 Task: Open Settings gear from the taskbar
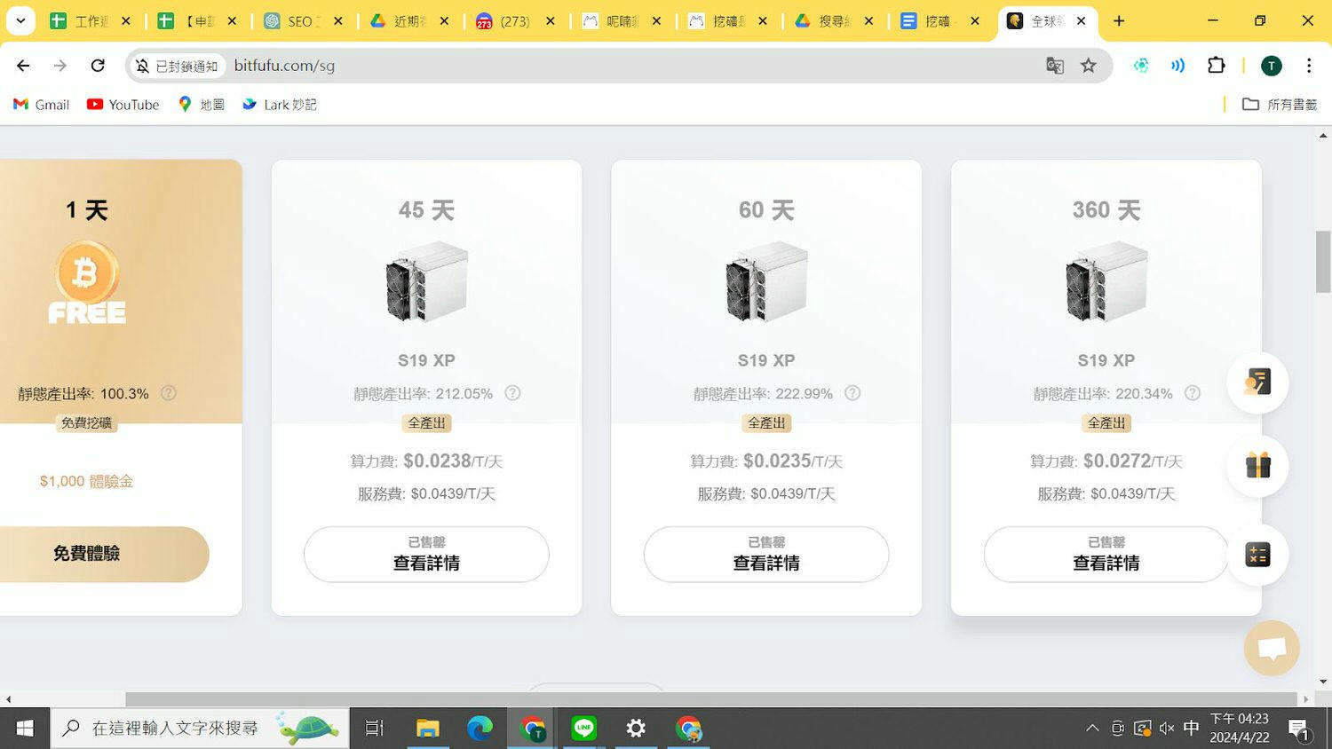[636, 729]
